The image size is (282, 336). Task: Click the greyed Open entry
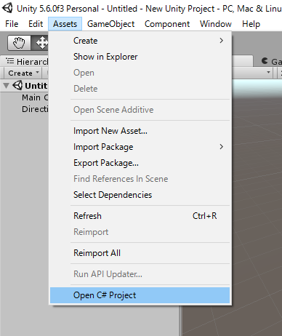140,73
